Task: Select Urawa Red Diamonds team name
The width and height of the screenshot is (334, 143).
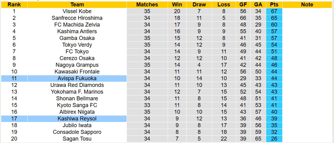Action: click(x=77, y=85)
